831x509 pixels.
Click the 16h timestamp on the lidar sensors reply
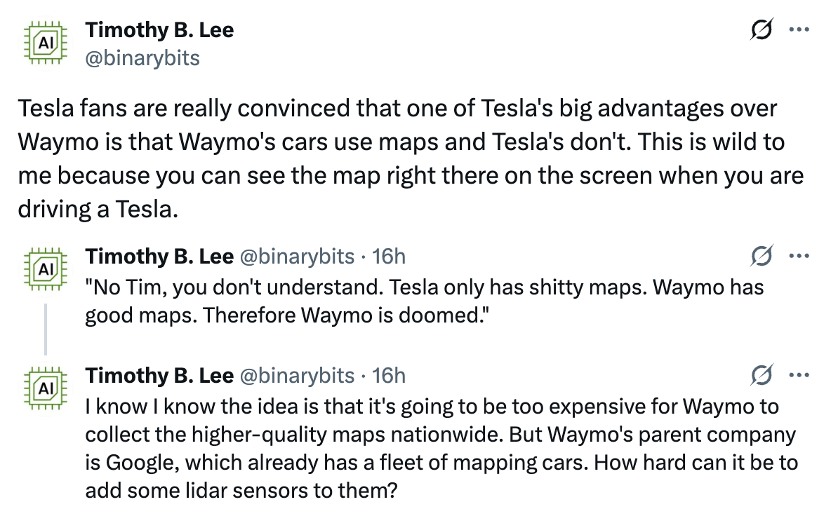point(389,376)
